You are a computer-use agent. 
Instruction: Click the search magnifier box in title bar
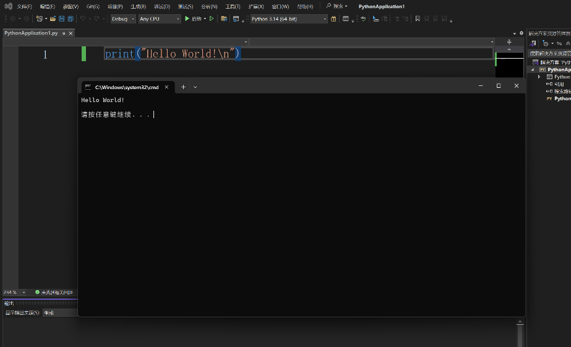click(337, 6)
